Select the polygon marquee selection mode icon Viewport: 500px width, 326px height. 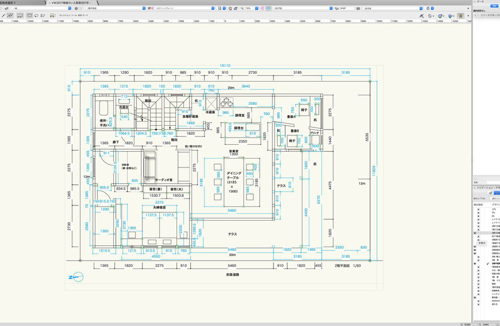pyautogui.click(x=43, y=16)
